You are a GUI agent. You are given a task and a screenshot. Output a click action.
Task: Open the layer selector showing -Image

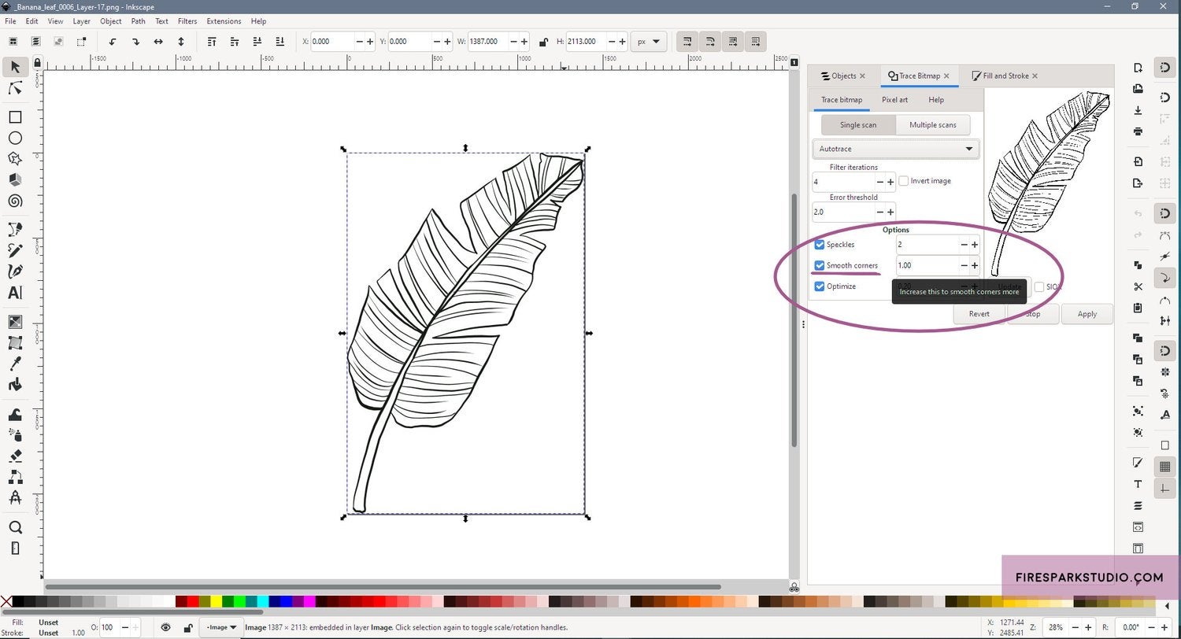click(221, 627)
